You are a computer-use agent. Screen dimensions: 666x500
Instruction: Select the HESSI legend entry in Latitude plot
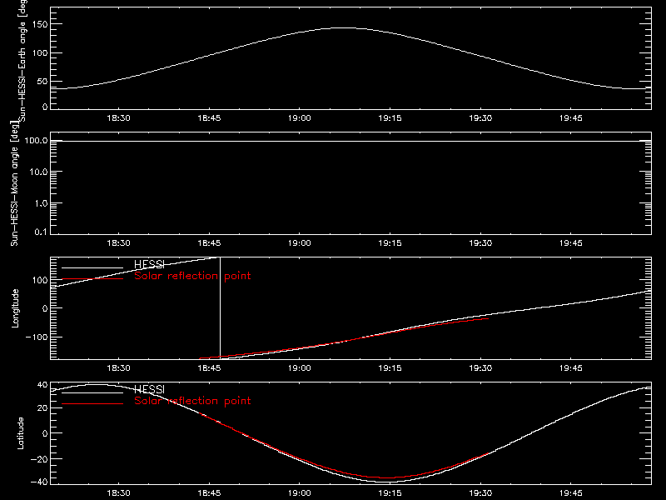(149, 389)
